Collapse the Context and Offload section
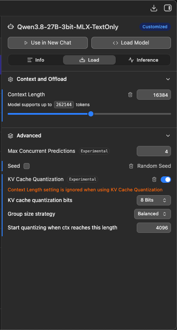 (x=168, y=79)
